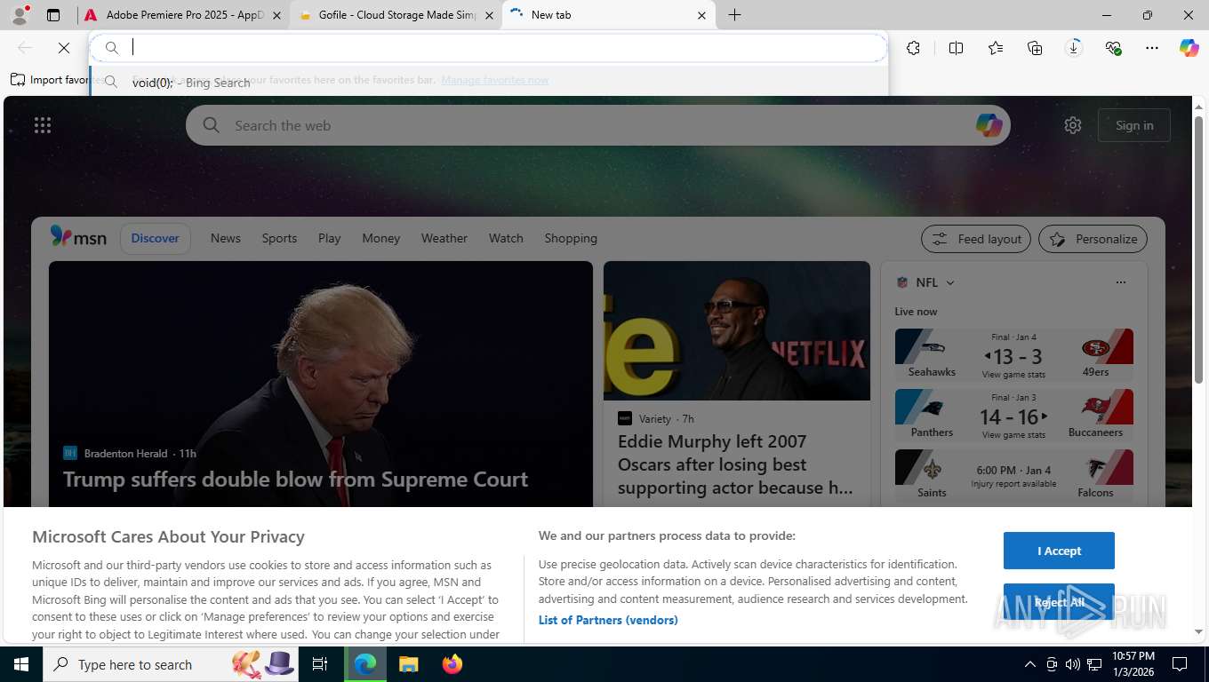The width and height of the screenshot is (1209, 682).
Task: Open the Downloads icon
Action: tap(1074, 48)
